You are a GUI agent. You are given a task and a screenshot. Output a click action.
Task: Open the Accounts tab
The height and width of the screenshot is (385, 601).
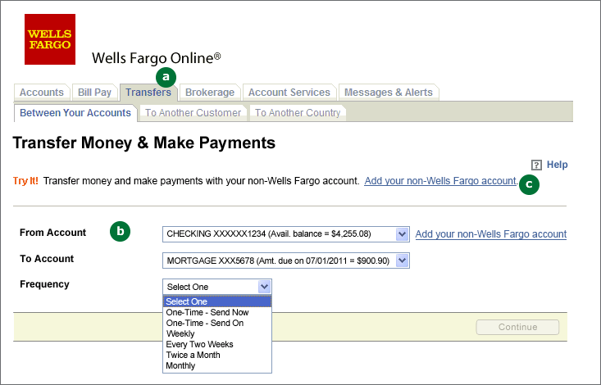pyautogui.click(x=41, y=93)
